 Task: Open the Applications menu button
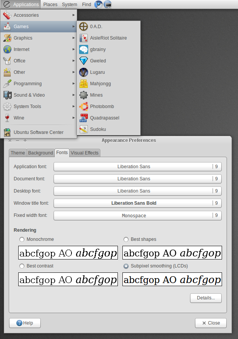(x=21, y=5)
